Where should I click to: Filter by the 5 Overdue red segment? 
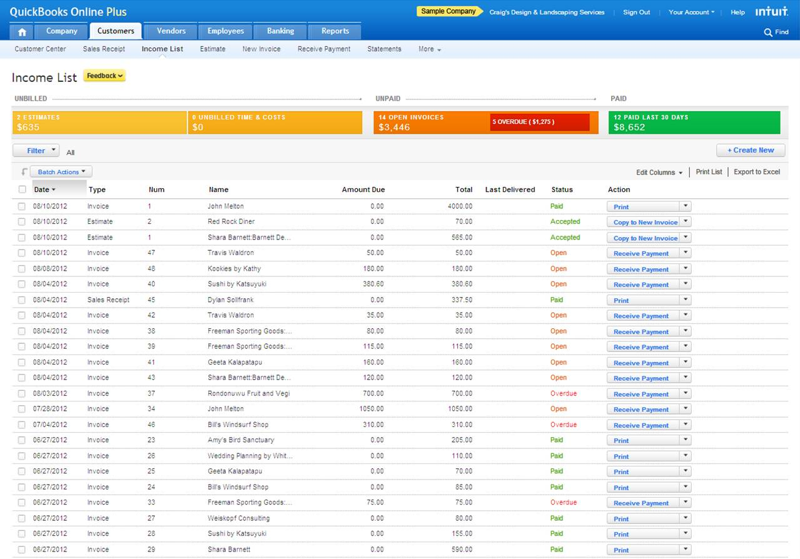click(x=540, y=122)
